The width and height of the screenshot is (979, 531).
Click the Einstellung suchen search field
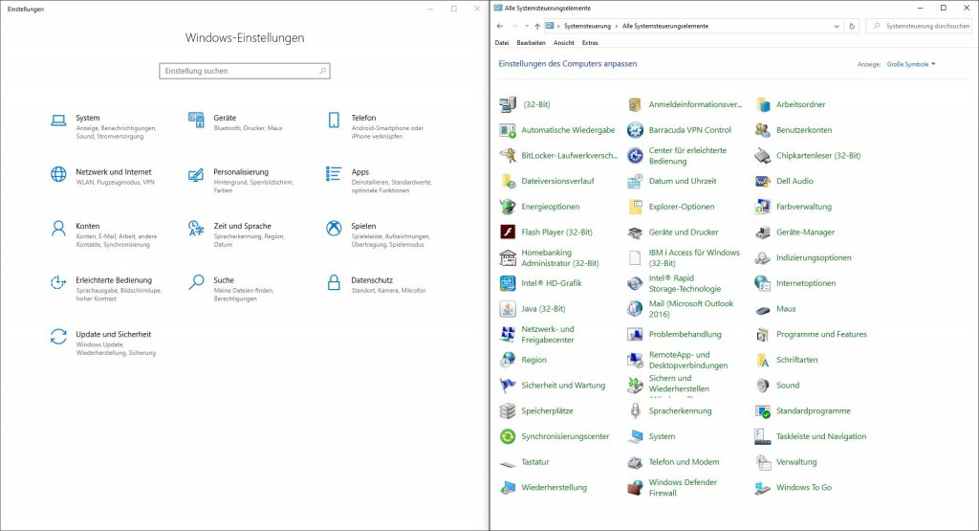[244, 71]
